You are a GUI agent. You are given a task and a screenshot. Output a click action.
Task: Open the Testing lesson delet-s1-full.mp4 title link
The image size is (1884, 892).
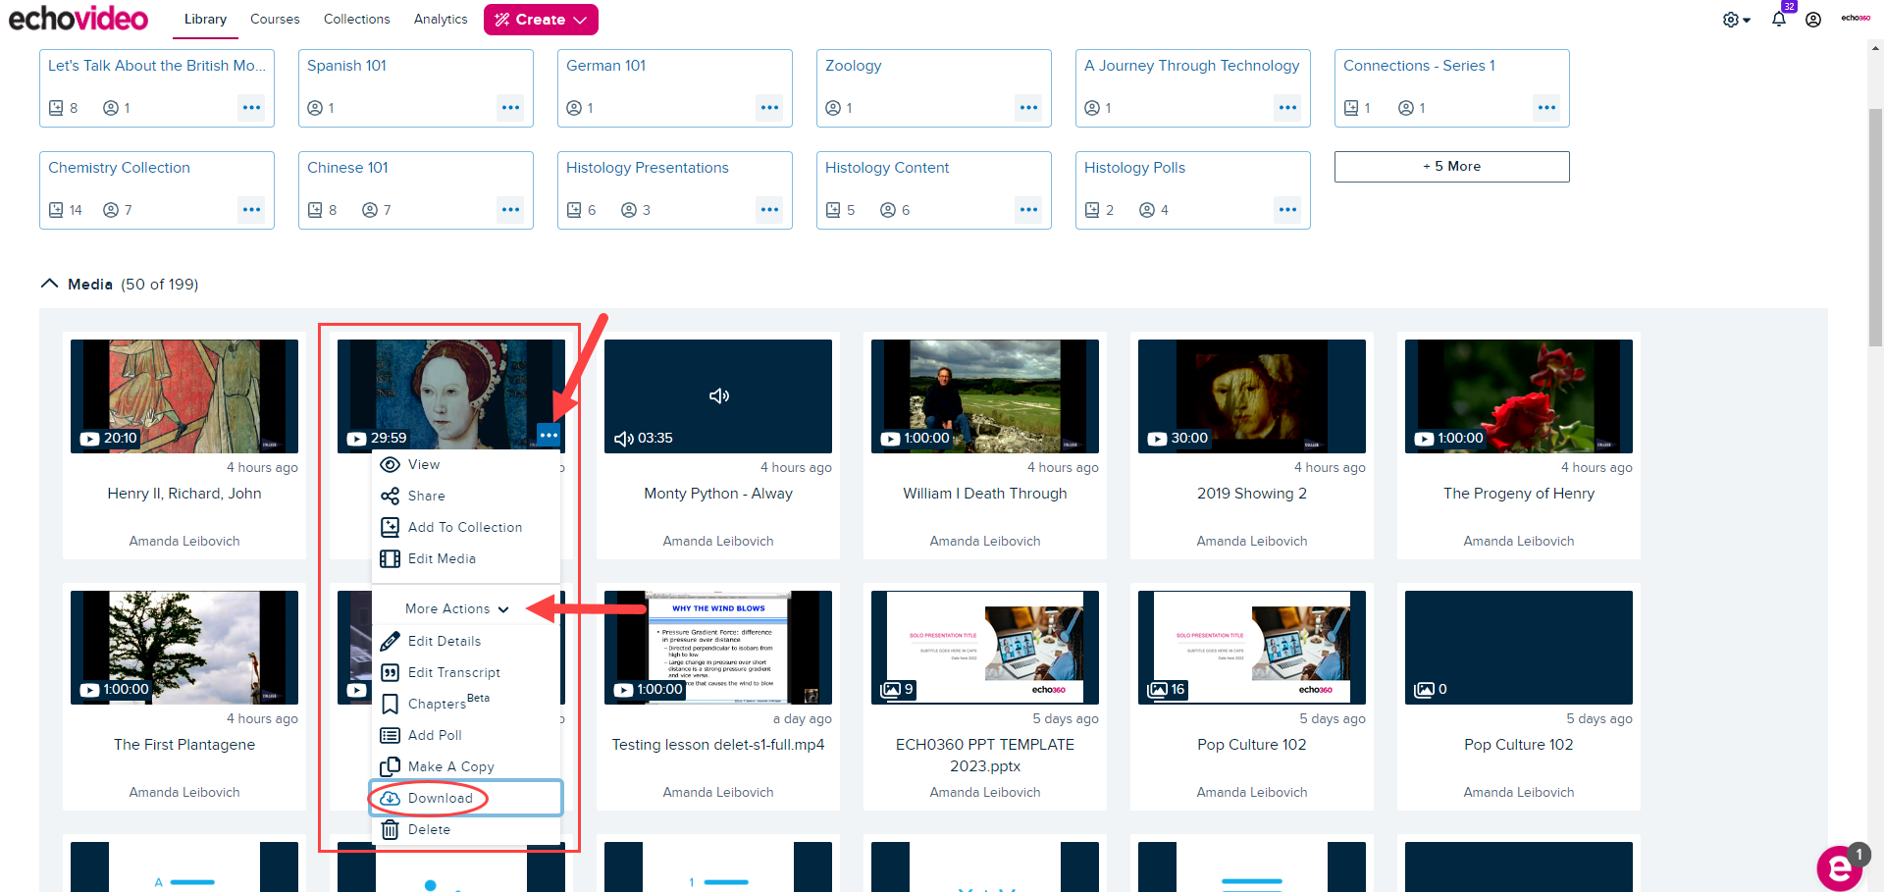pyautogui.click(x=718, y=744)
